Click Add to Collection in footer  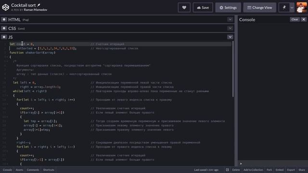click(x=253, y=170)
